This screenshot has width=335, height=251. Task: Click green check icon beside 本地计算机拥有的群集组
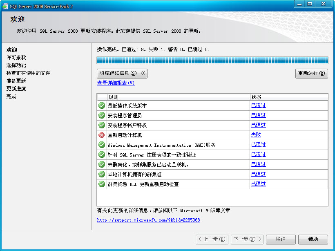102,174
